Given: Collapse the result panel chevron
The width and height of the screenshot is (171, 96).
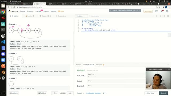Looking at the screenshot, I should point(168,65).
